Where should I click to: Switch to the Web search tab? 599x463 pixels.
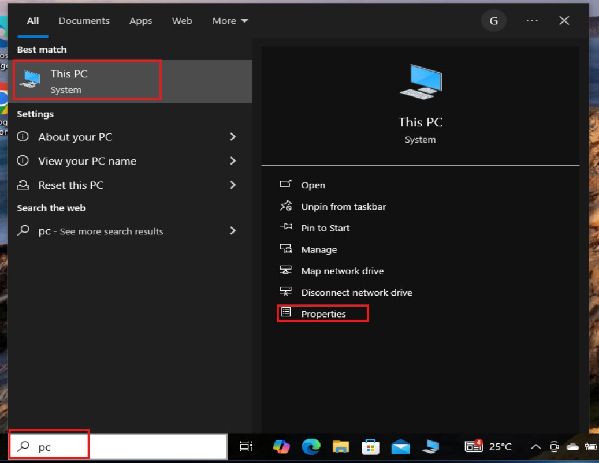pos(182,21)
